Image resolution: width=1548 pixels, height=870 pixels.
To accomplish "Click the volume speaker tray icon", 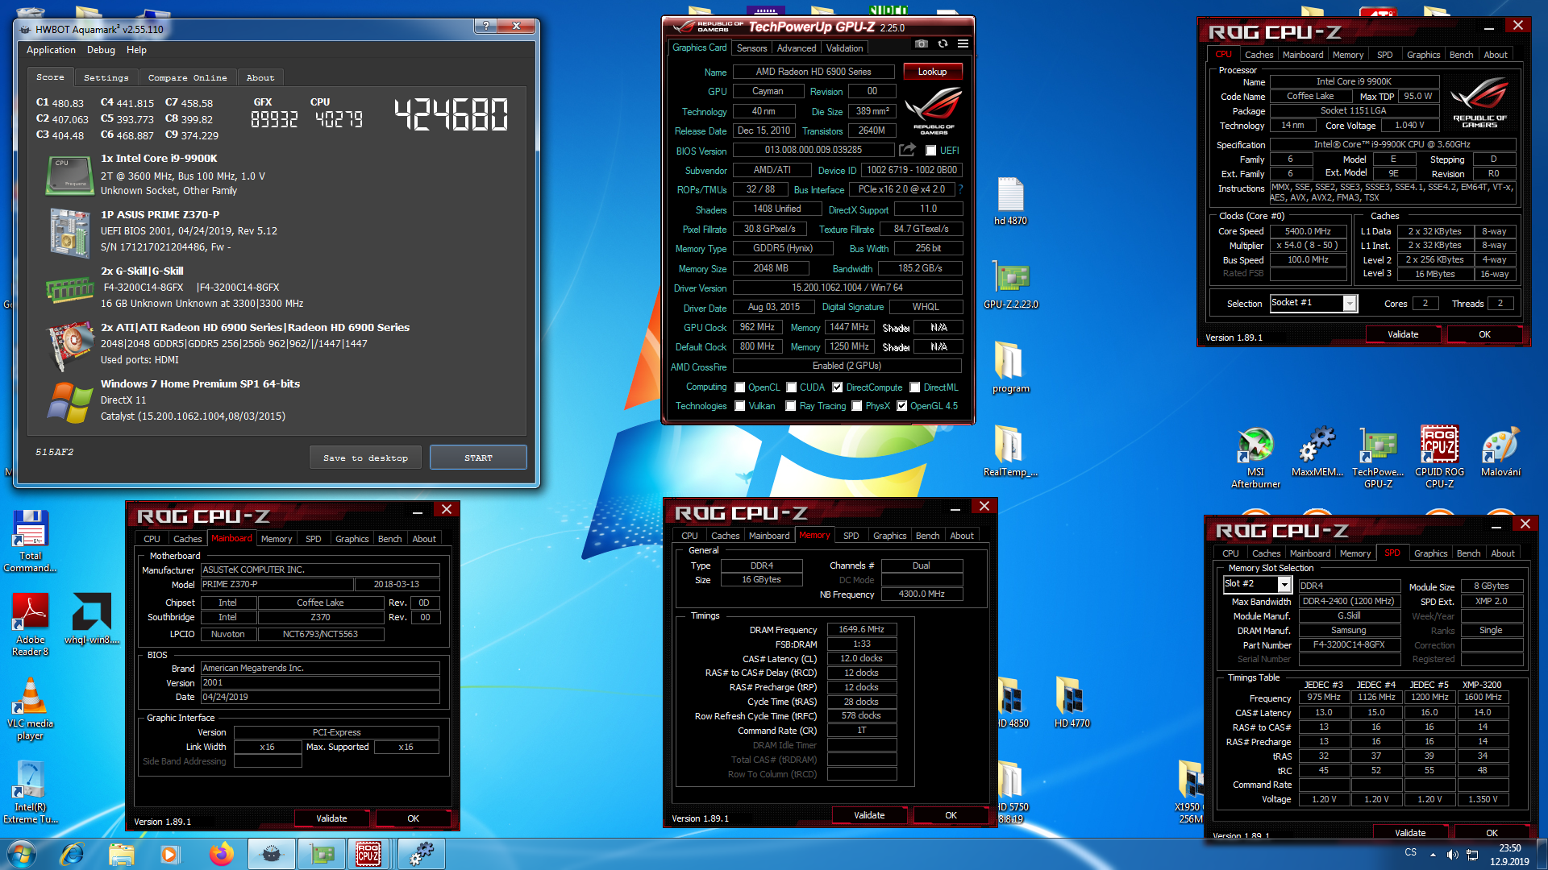I will coord(1452,855).
